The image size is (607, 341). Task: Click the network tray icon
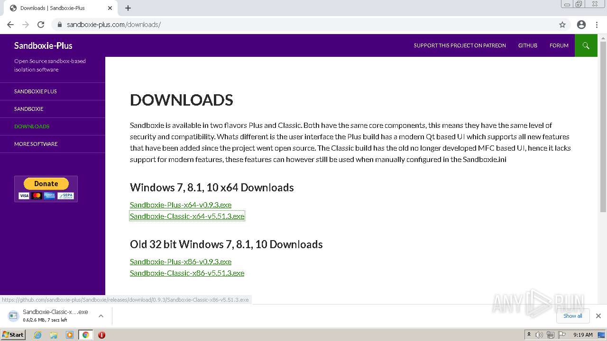tap(551, 335)
